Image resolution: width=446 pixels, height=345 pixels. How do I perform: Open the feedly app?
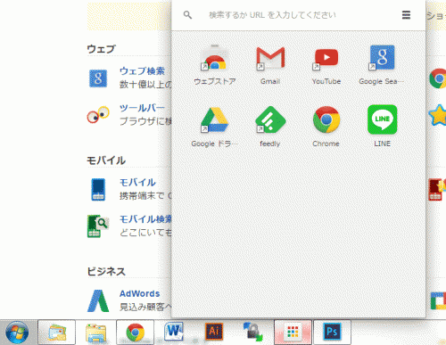coord(270,119)
